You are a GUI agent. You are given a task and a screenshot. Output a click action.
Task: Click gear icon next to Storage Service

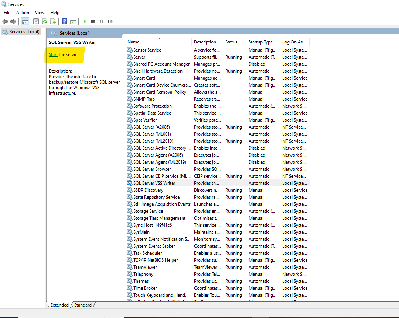[x=130, y=211]
